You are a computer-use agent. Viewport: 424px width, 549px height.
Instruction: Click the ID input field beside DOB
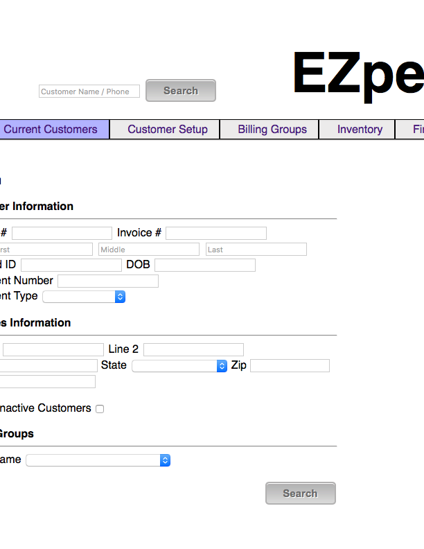pyautogui.click(x=71, y=265)
